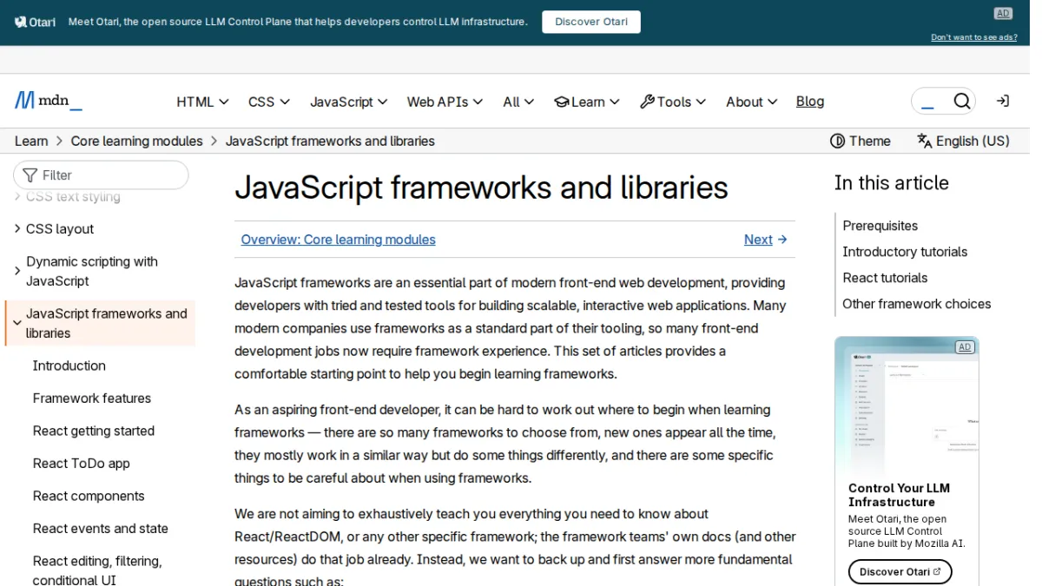Viewport: 1042px width, 586px height.
Task: Click the search magnifier icon
Action: point(961,102)
